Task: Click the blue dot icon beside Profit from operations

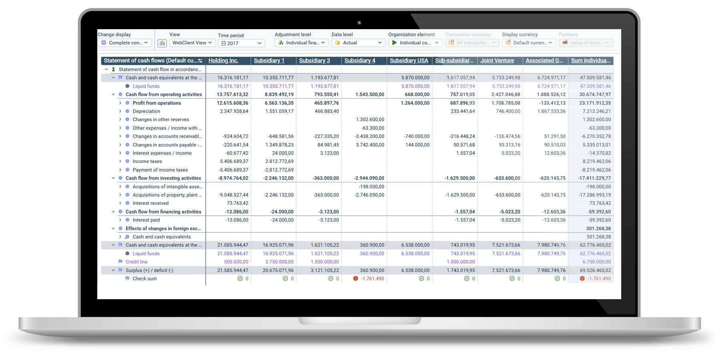Action: [x=127, y=103]
